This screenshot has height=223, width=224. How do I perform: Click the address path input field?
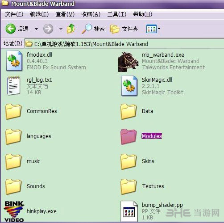(x=124, y=44)
